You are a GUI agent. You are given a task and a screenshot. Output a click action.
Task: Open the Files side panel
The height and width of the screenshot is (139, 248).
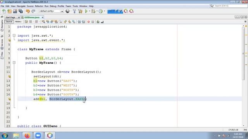point(2,55)
